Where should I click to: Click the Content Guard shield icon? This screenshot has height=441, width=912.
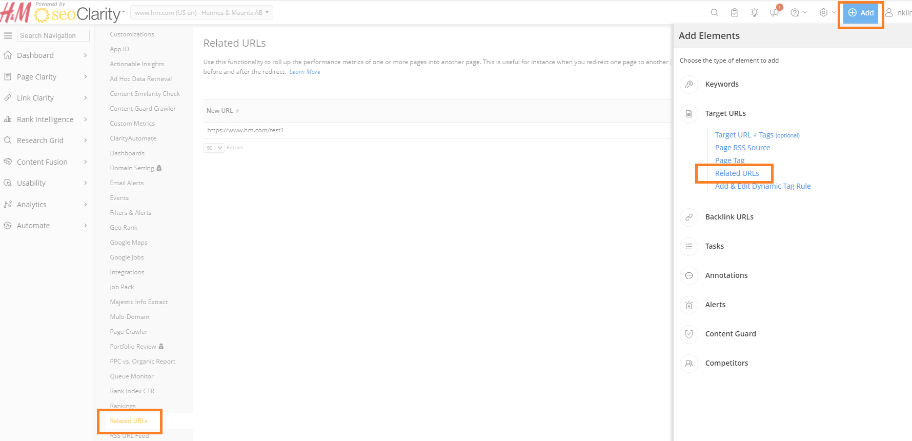pyautogui.click(x=689, y=334)
